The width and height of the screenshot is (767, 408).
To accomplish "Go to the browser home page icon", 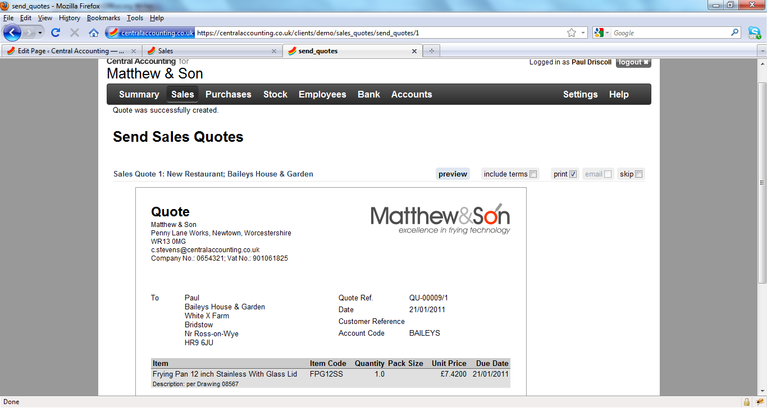I will [x=94, y=33].
